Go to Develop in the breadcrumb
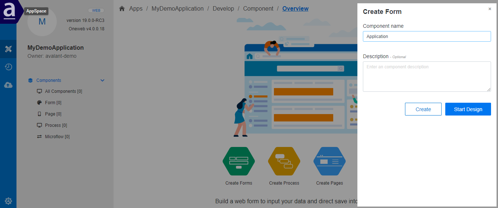 [223, 8]
